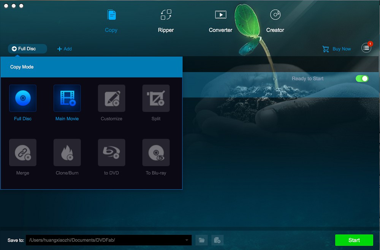Open the task queue list icon
Screen dimensions: 380x250
click(366, 48)
